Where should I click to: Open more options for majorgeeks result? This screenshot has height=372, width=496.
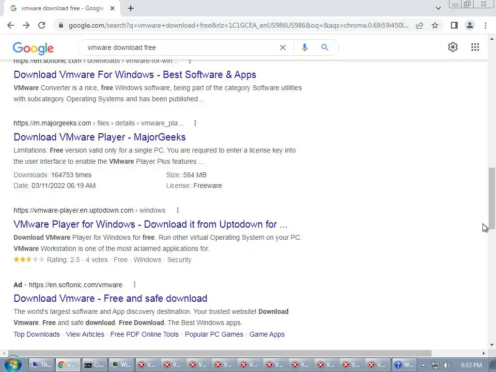(x=195, y=123)
